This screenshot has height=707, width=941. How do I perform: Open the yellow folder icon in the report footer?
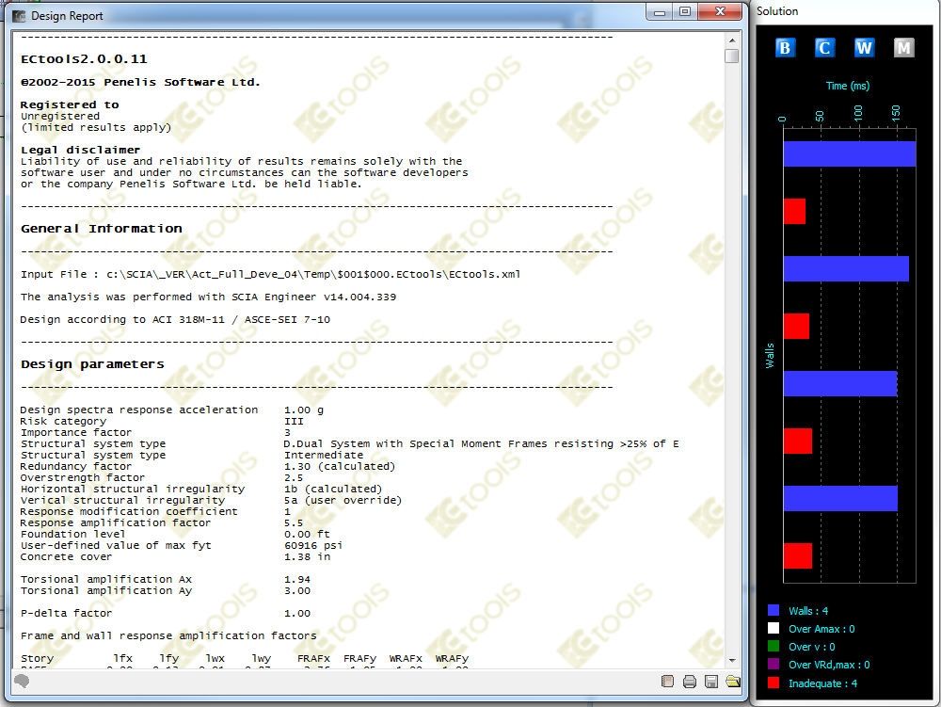tap(733, 682)
